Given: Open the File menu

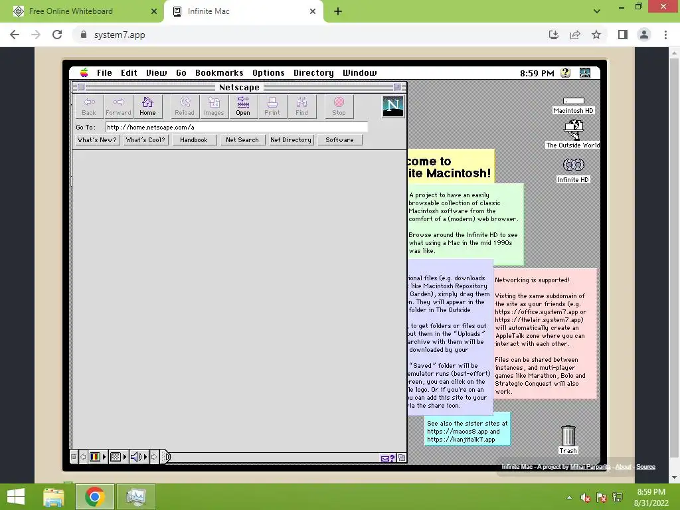Looking at the screenshot, I should point(104,73).
